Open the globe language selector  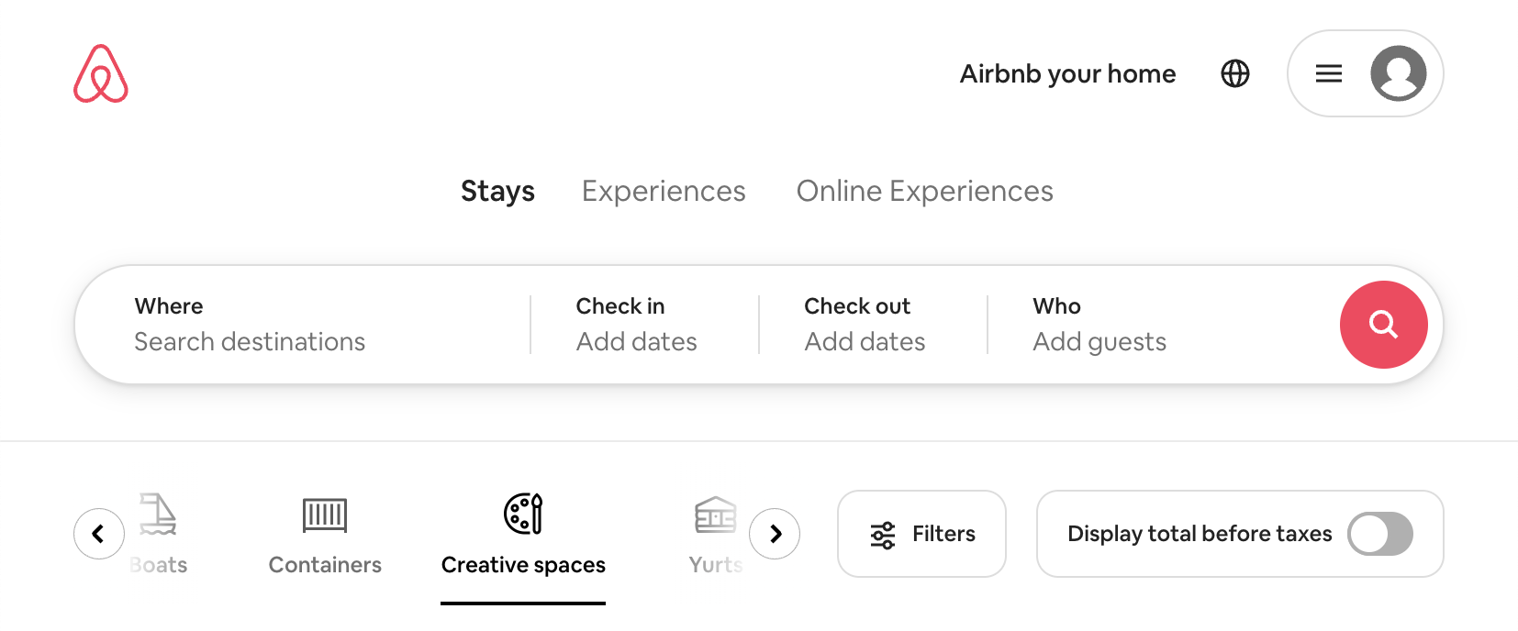pos(1235,73)
